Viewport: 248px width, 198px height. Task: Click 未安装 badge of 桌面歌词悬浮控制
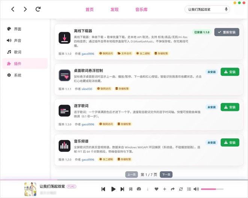[212, 72]
